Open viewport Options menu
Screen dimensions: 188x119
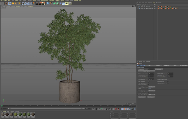tap(18, 6)
